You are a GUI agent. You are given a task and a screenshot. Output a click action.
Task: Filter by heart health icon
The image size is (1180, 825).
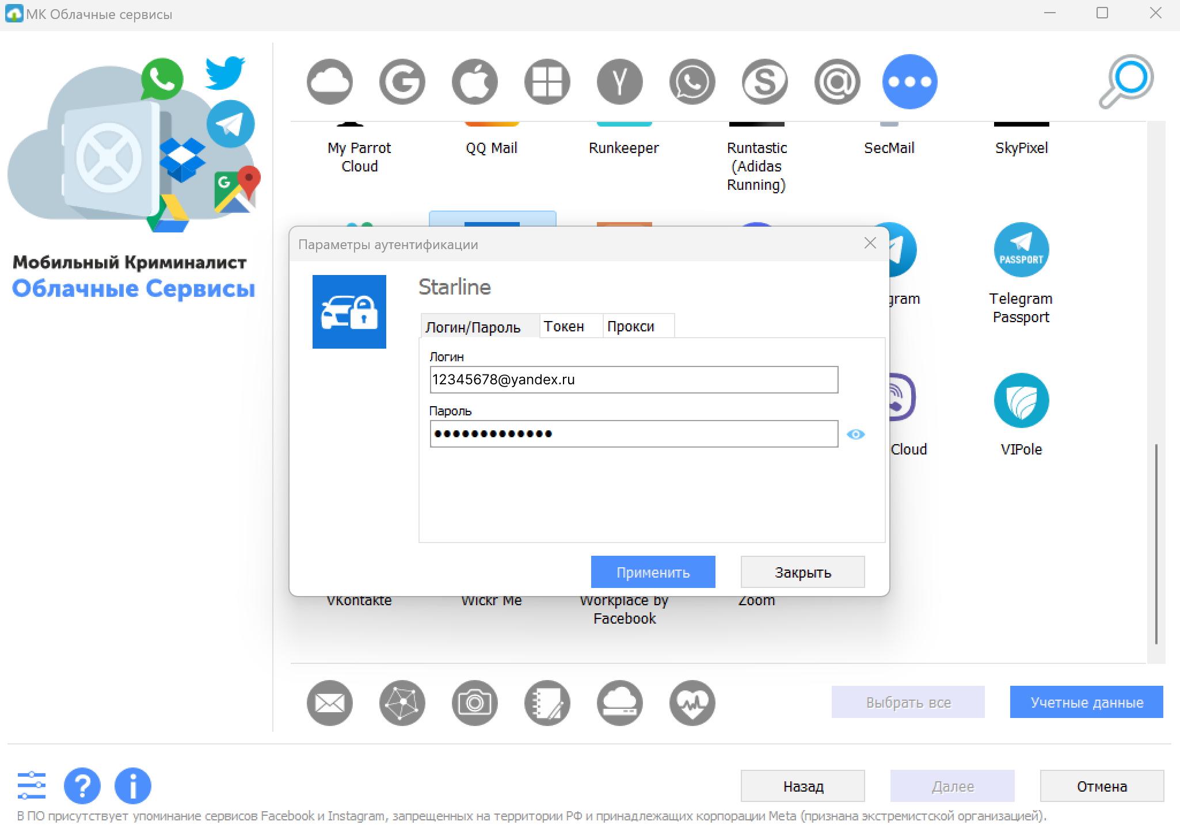pos(692,702)
